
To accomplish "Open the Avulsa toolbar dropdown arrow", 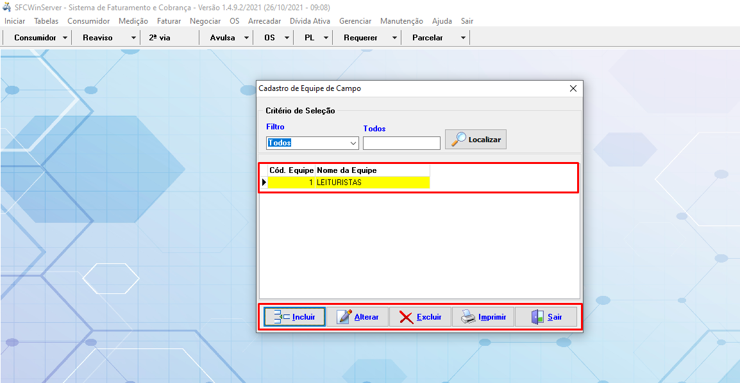I will click(x=246, y=38).
